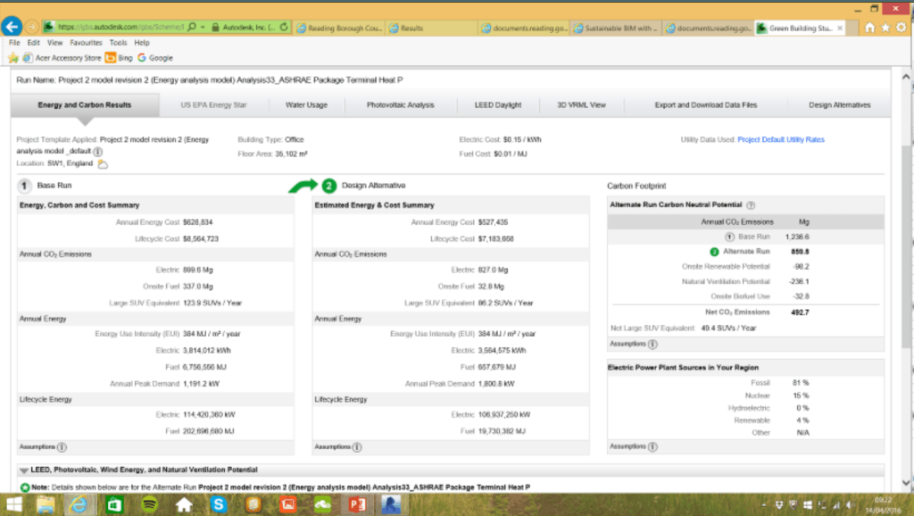Open Design Alternative Assumptions info icon
914x516 pixels.
click(x=357, y=447)
